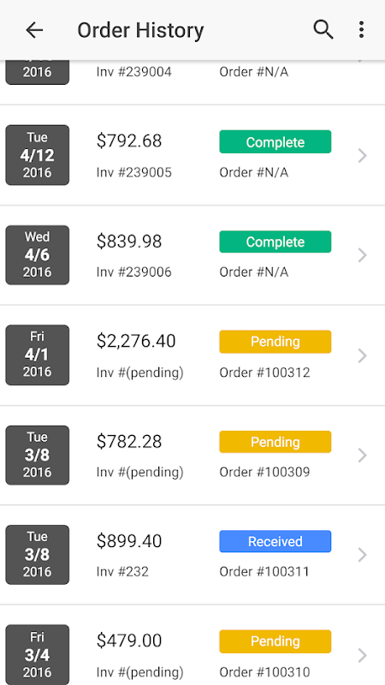Click the Complete status on Inv #239005
Image resolution: width=385 pixels, height=685 pixels.
point(275,142)
